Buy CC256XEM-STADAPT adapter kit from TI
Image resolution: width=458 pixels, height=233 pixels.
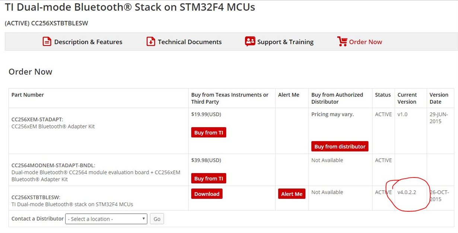[209, 133]
